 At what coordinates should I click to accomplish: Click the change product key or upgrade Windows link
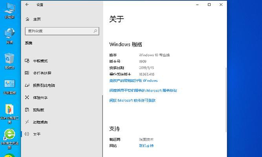tap(133, 80)
